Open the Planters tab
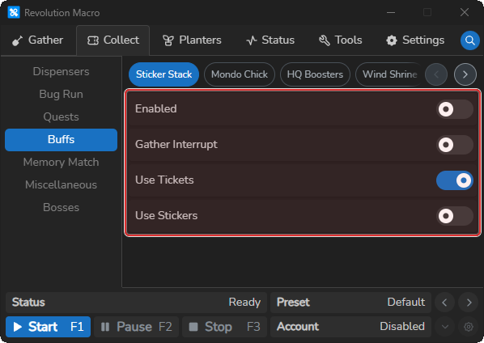Viewport: 484px width, 343px height. [x=192, y=40]
